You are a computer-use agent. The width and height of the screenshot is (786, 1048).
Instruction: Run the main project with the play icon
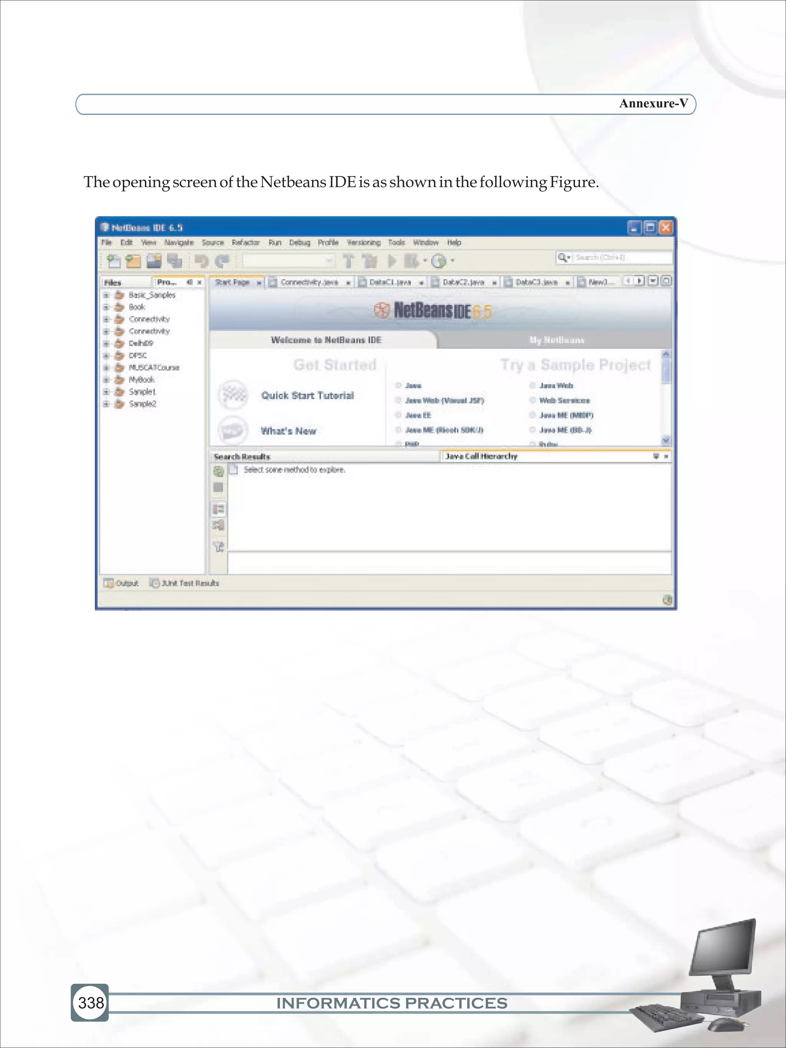point(392,261)
